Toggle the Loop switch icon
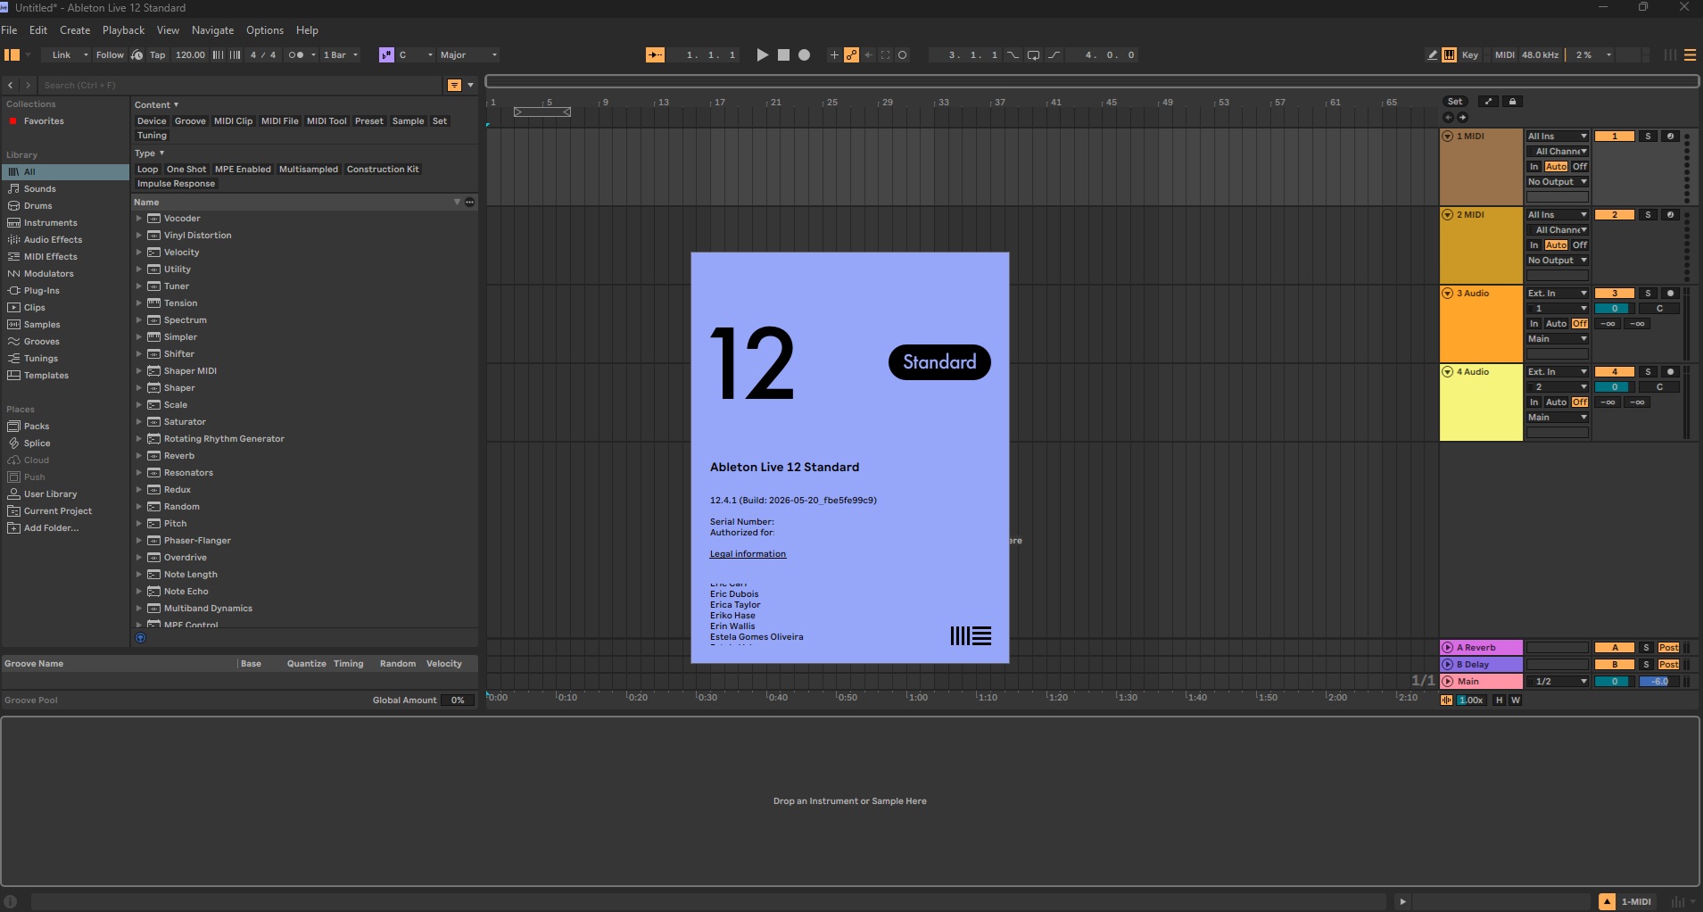The image size is (1703, 912). (1033, 55)
